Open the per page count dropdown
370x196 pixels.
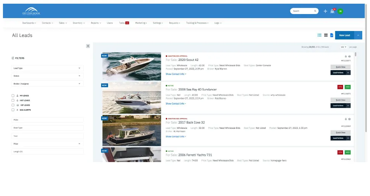tap(343, 47)
